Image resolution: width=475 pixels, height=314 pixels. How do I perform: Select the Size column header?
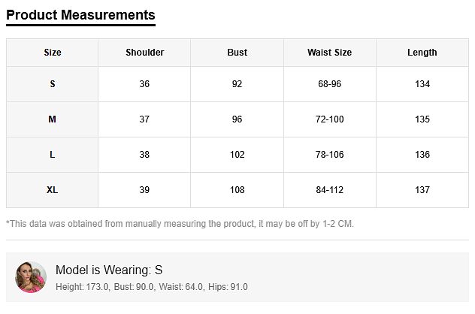click(53, 53)
